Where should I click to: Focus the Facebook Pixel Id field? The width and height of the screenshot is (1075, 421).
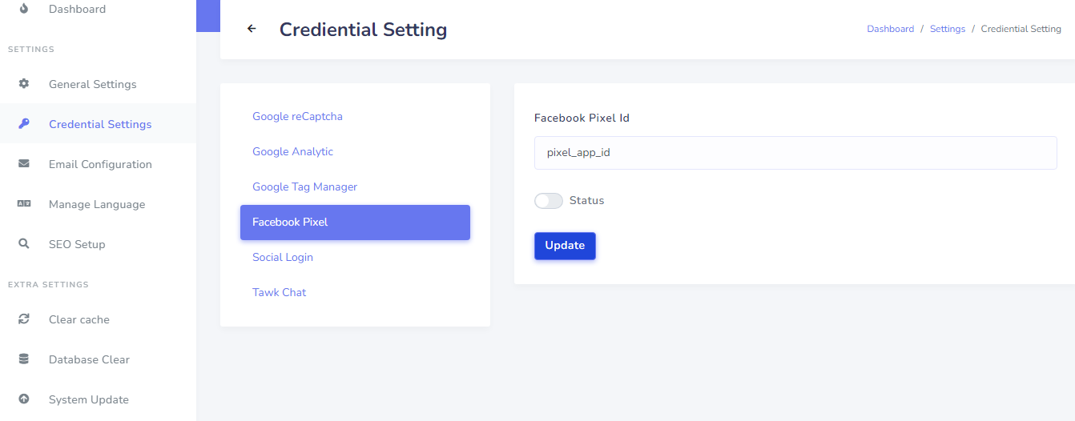795,152
